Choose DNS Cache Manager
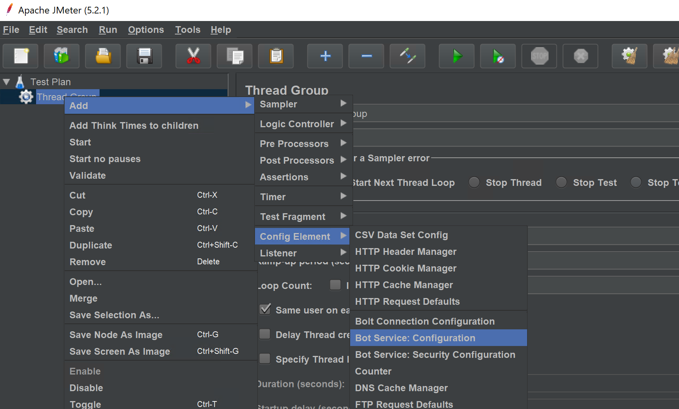The image size is (679, 409). [439, 388]
